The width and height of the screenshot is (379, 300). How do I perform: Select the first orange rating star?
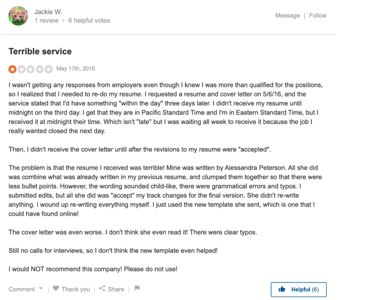pos(13,69)
